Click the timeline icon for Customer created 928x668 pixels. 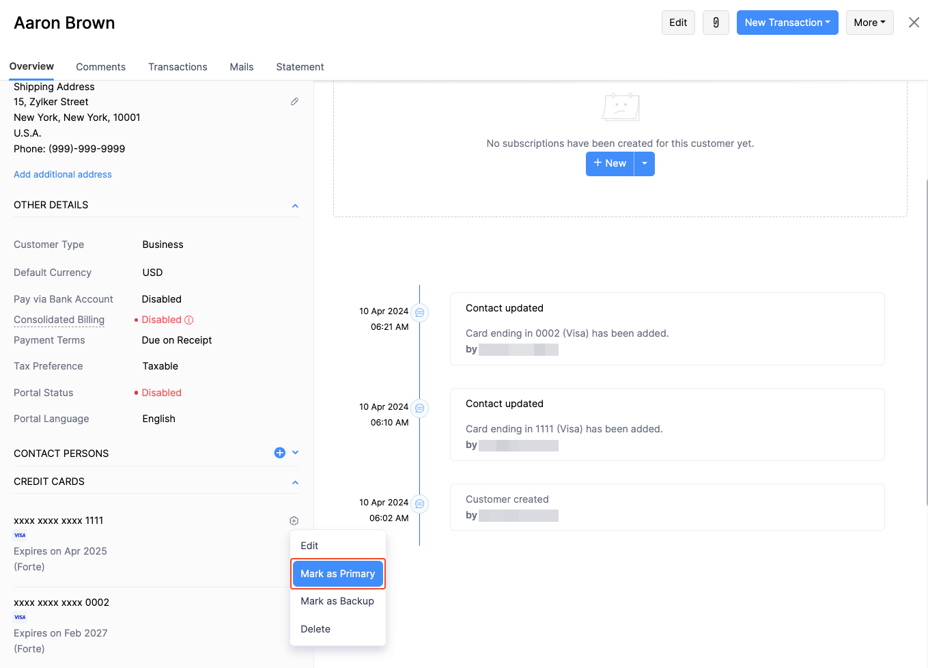[420, 504]
